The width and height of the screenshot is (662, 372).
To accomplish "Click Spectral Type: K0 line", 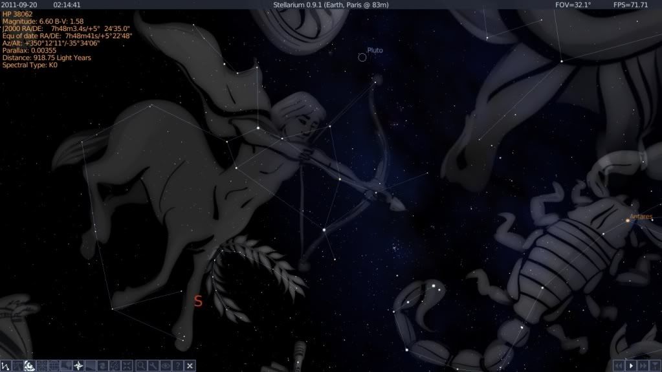I will click(30, 65).
